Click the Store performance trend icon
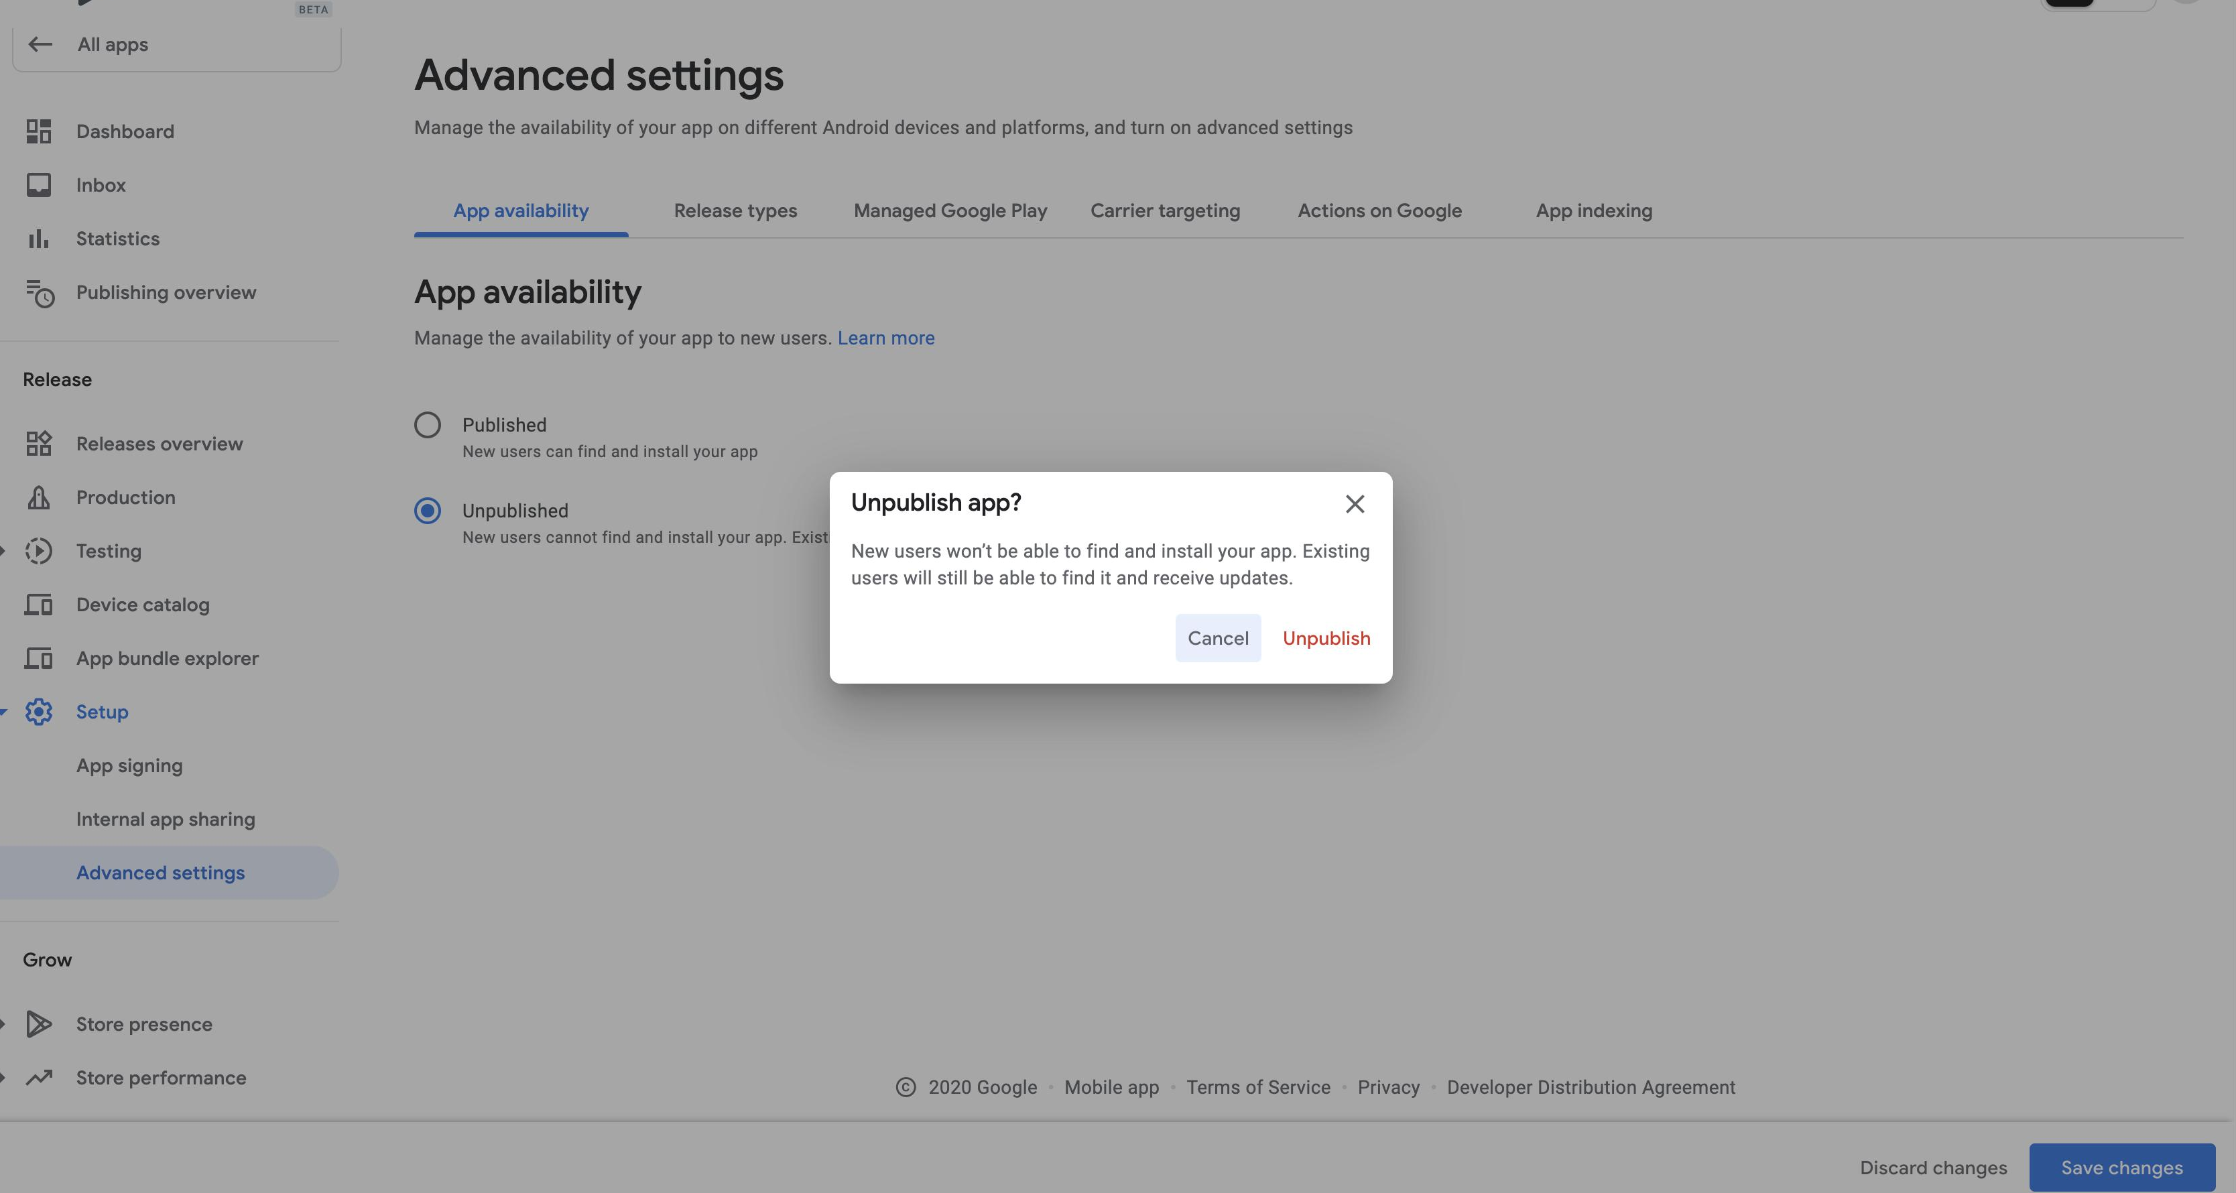 (x=38, y=1078)
